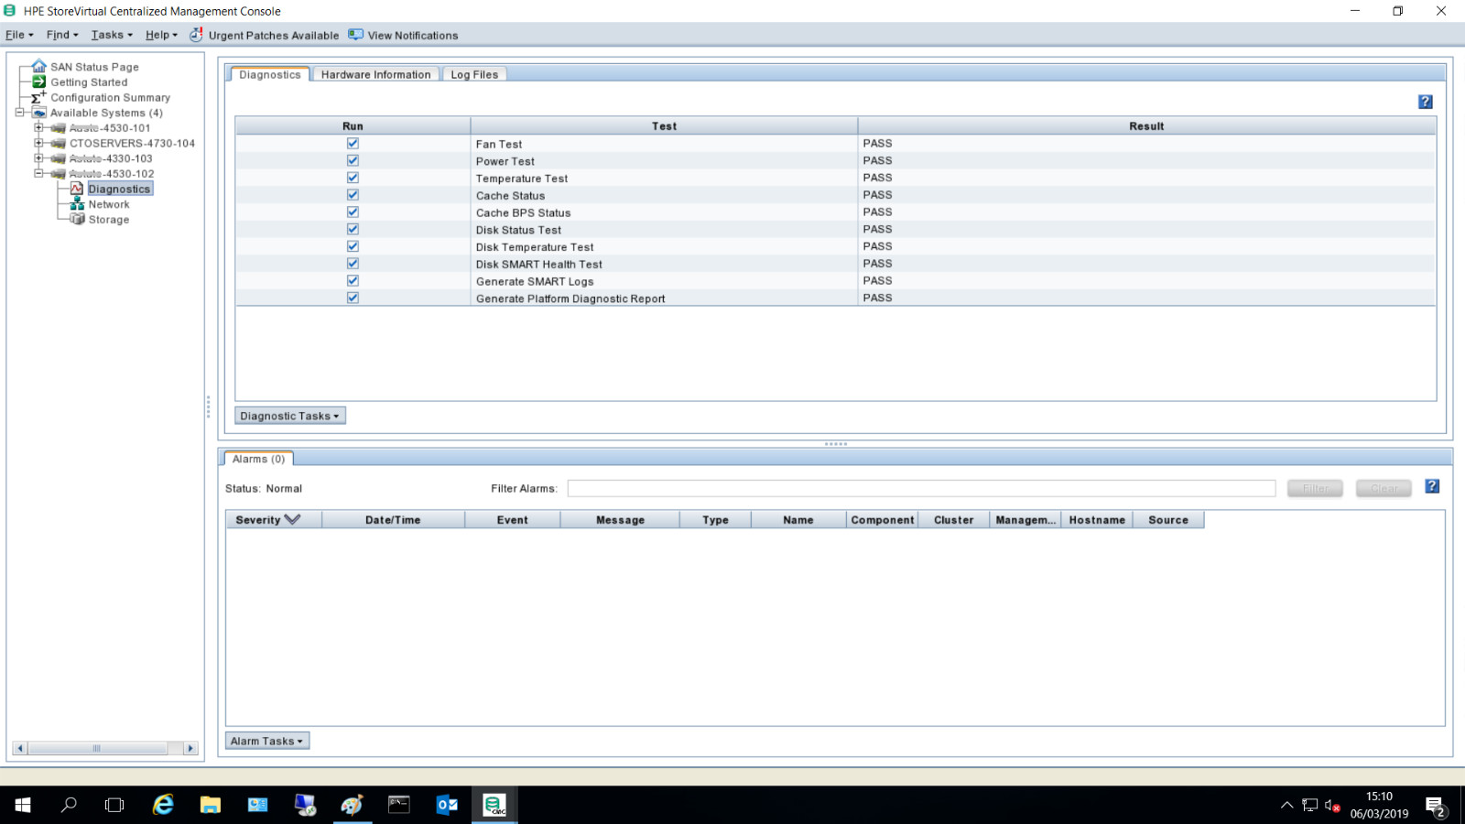Collapse the 4530-102 system node
The image size is (1465, 824).
click(38, 173)
